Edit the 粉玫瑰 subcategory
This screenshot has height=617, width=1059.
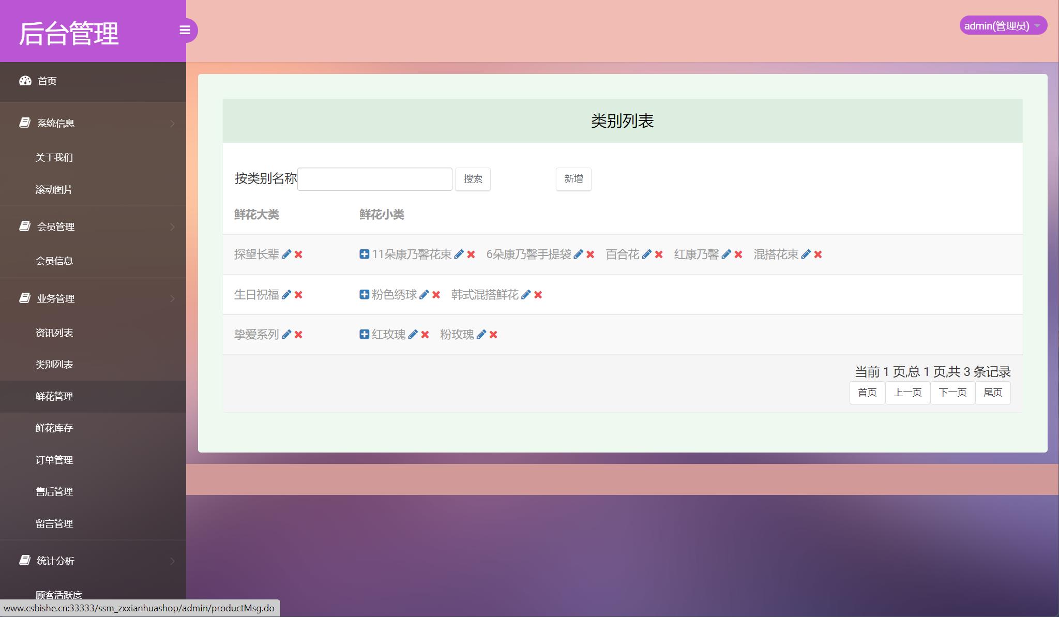coord(482,335)
